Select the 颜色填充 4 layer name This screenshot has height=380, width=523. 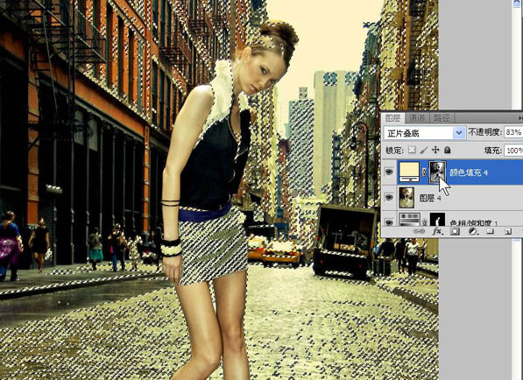[x=469, y=172]
